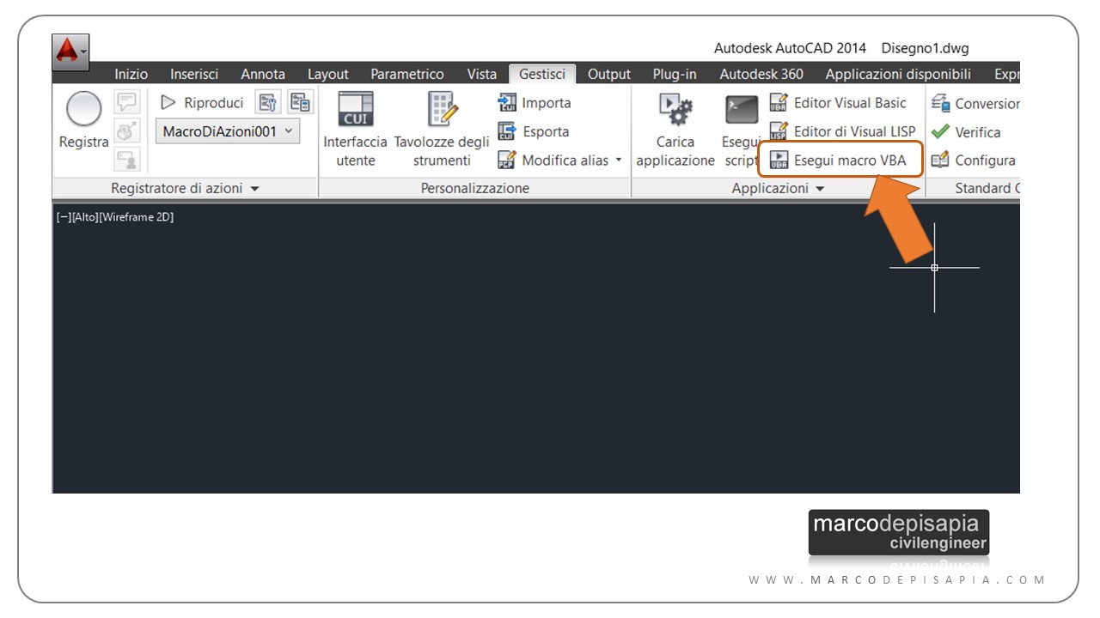Click the Modifica alias PGP icon

click(507, 160)
